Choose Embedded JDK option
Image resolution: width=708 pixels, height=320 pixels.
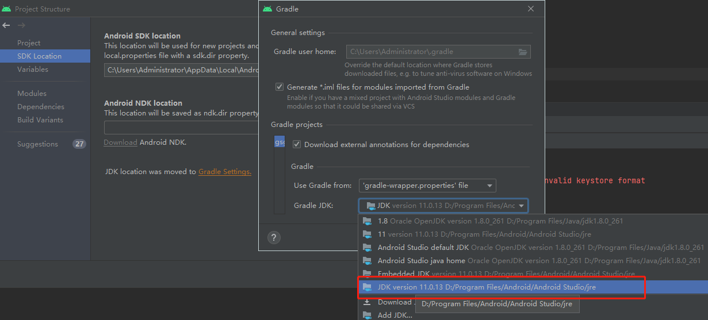point(533,273)
